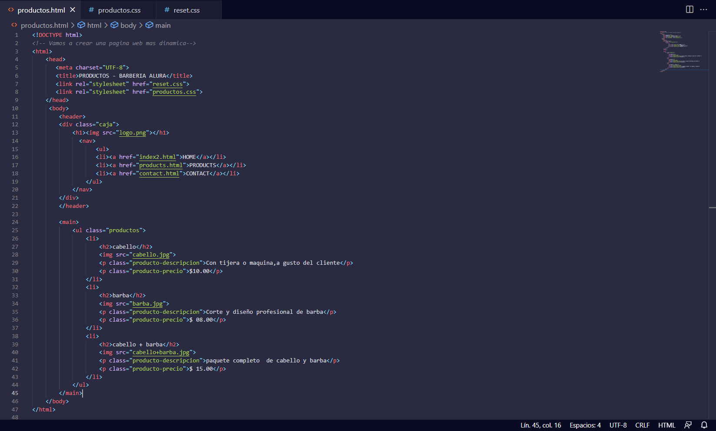Open notifications bell in status bar
Image resolution: width=716 pixels, height=431 pixels.
coord(704,425)
